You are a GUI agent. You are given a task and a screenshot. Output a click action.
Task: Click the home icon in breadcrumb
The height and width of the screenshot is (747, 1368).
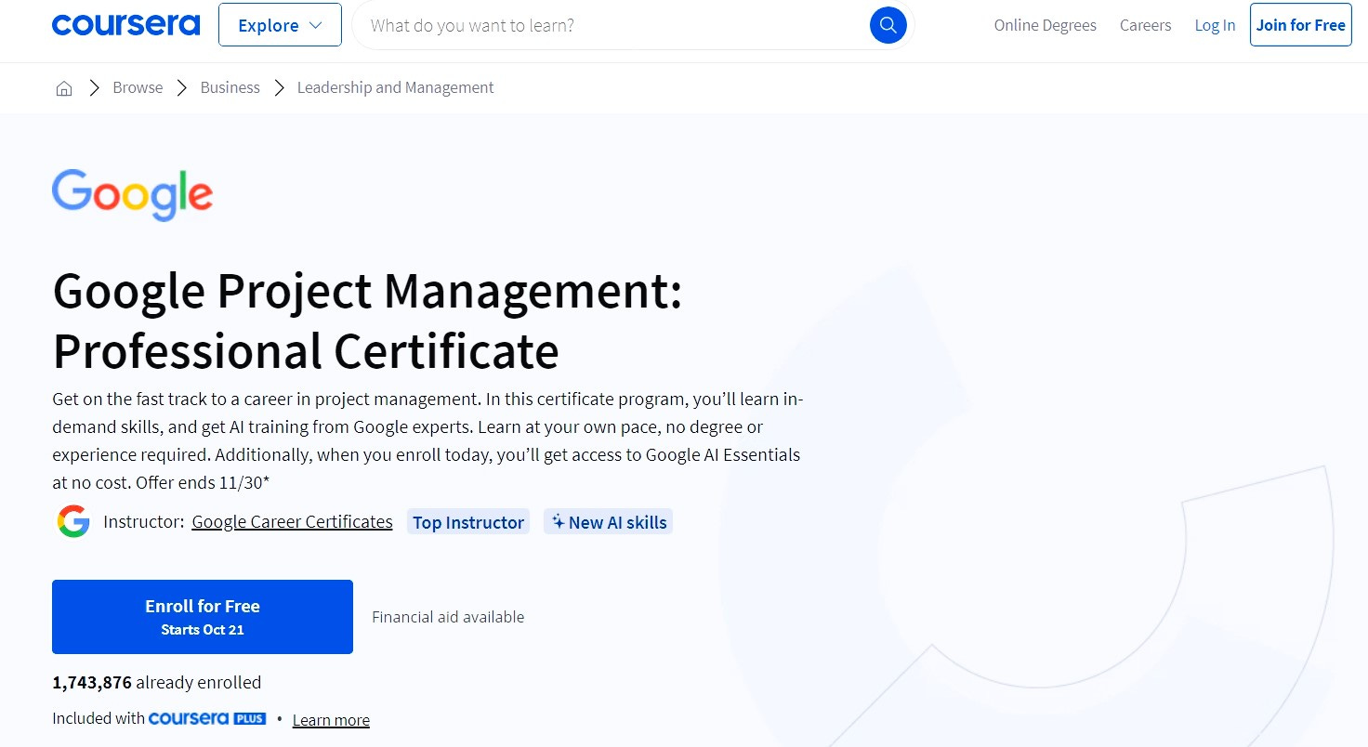64,88
